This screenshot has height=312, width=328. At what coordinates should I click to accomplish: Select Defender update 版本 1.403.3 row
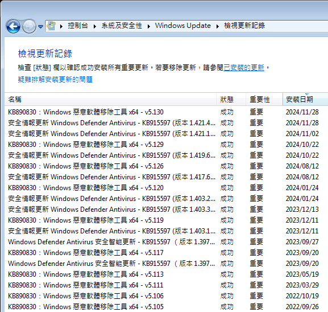[167, 210]
